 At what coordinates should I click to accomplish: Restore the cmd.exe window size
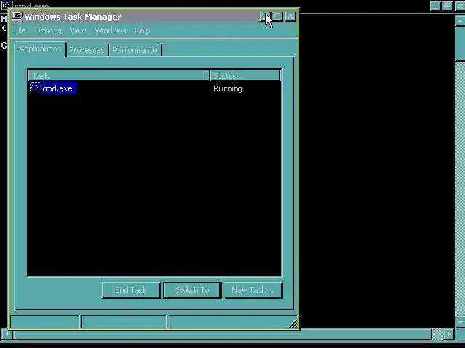(447, 6)
